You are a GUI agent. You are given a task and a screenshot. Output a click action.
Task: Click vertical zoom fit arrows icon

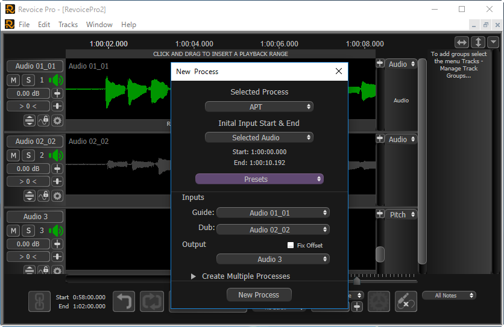[478, 42]
